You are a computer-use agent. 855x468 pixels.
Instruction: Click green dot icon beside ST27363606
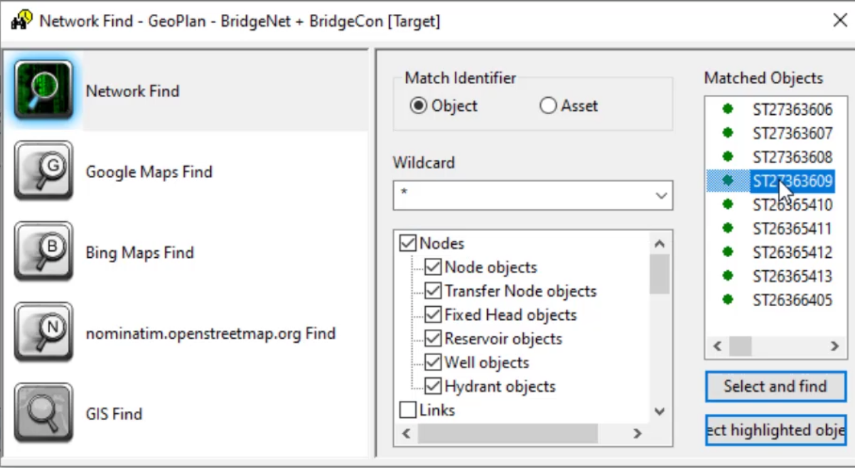click(x=728, y=109)
